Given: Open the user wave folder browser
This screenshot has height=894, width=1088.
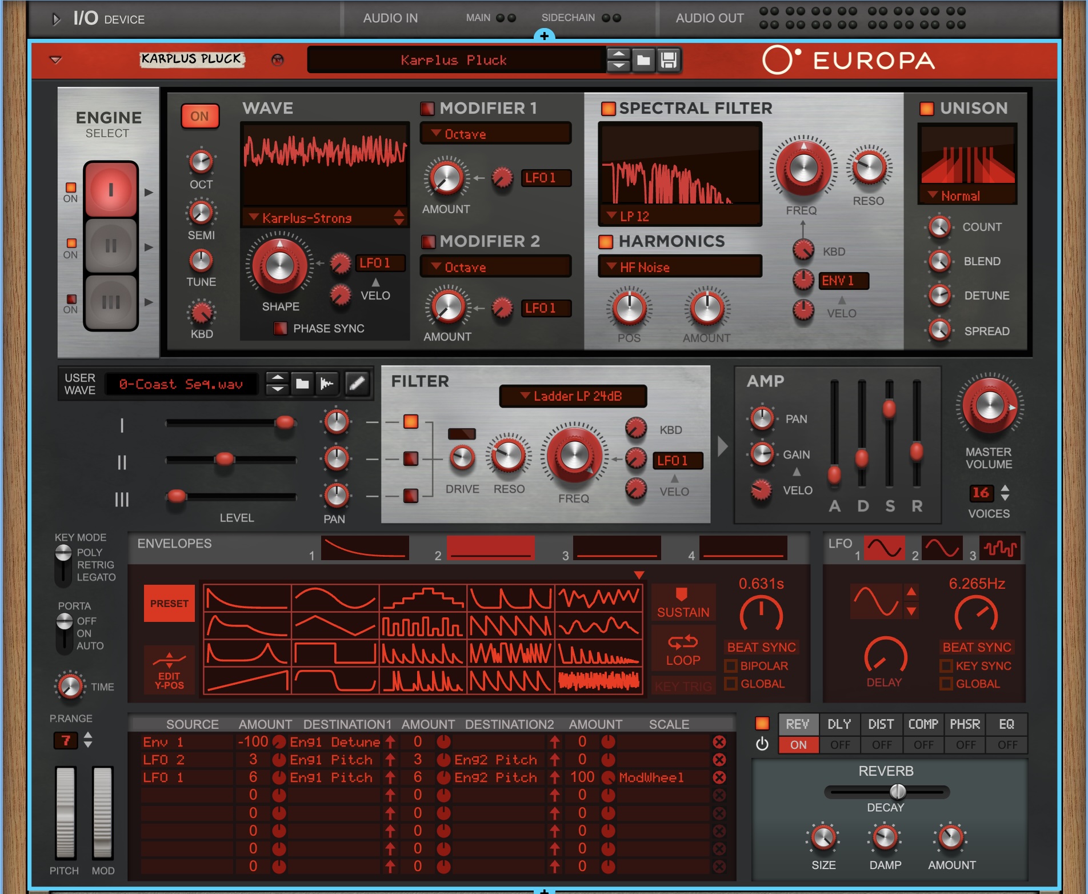Looking at the screenshot, I should click(302, 384).
